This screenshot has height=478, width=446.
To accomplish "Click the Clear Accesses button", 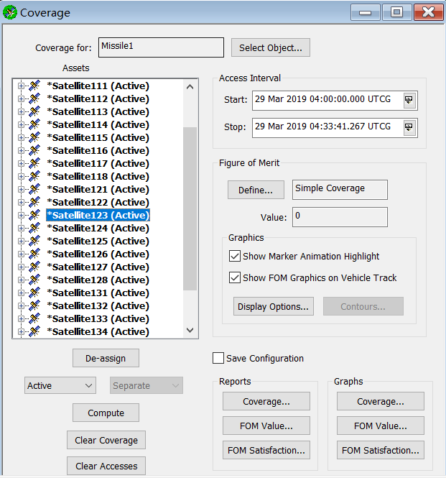I will tap(106, 466).
